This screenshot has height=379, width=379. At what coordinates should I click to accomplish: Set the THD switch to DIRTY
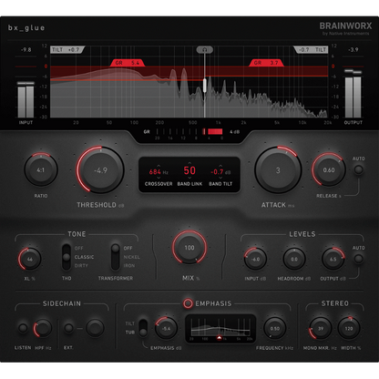click(x=81, y=265)
